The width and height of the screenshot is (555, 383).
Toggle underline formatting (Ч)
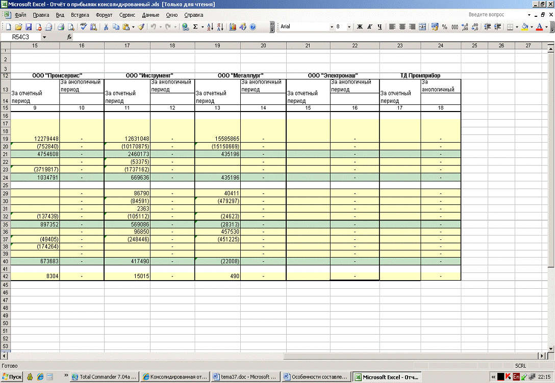tap(380, 26)
